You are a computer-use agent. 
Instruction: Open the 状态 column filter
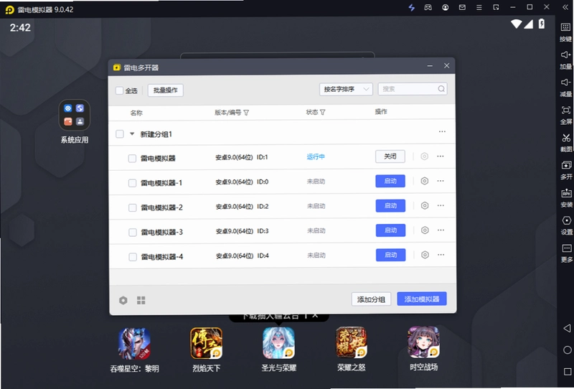pyautogui.click(x=322, y=112)
